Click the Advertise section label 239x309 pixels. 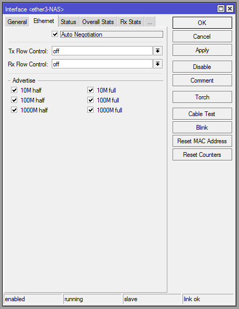pos(24,81)
